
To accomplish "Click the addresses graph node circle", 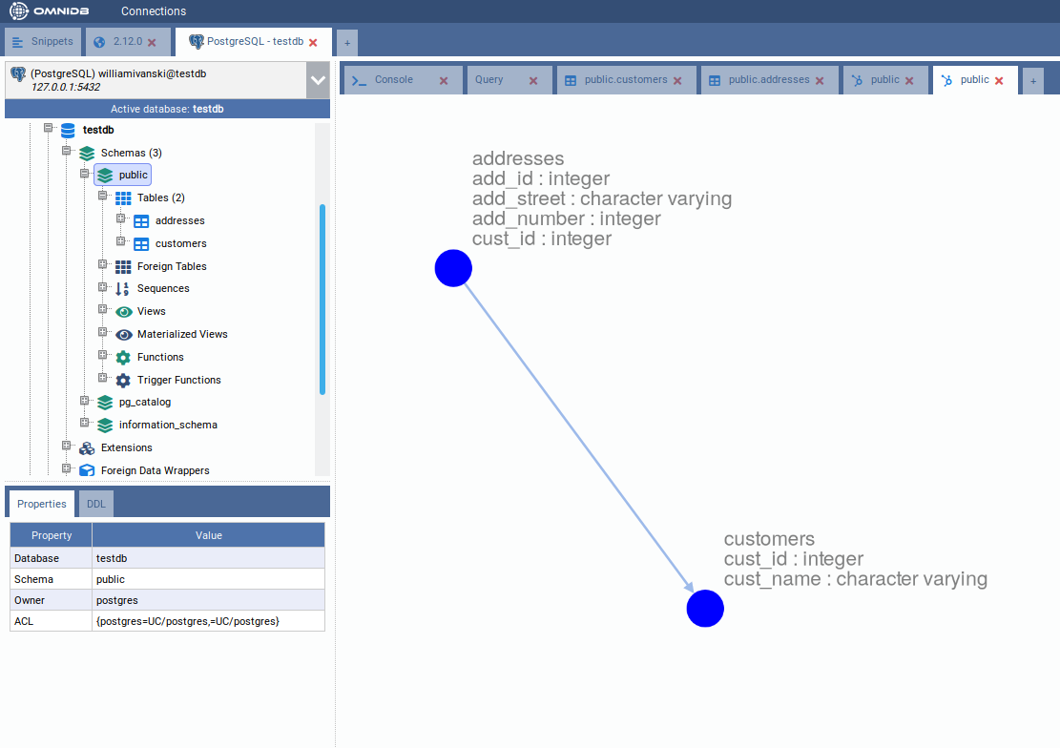I will (453, 268).
